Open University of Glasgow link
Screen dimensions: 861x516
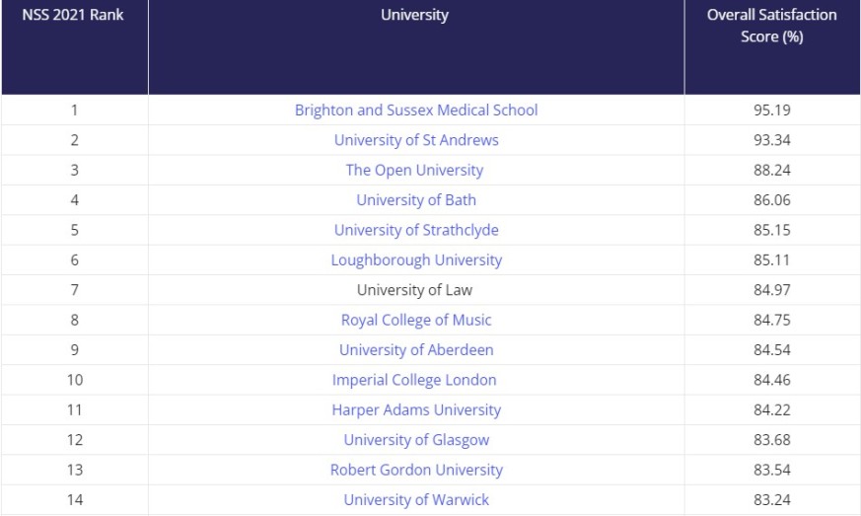(x=416, y=440)
